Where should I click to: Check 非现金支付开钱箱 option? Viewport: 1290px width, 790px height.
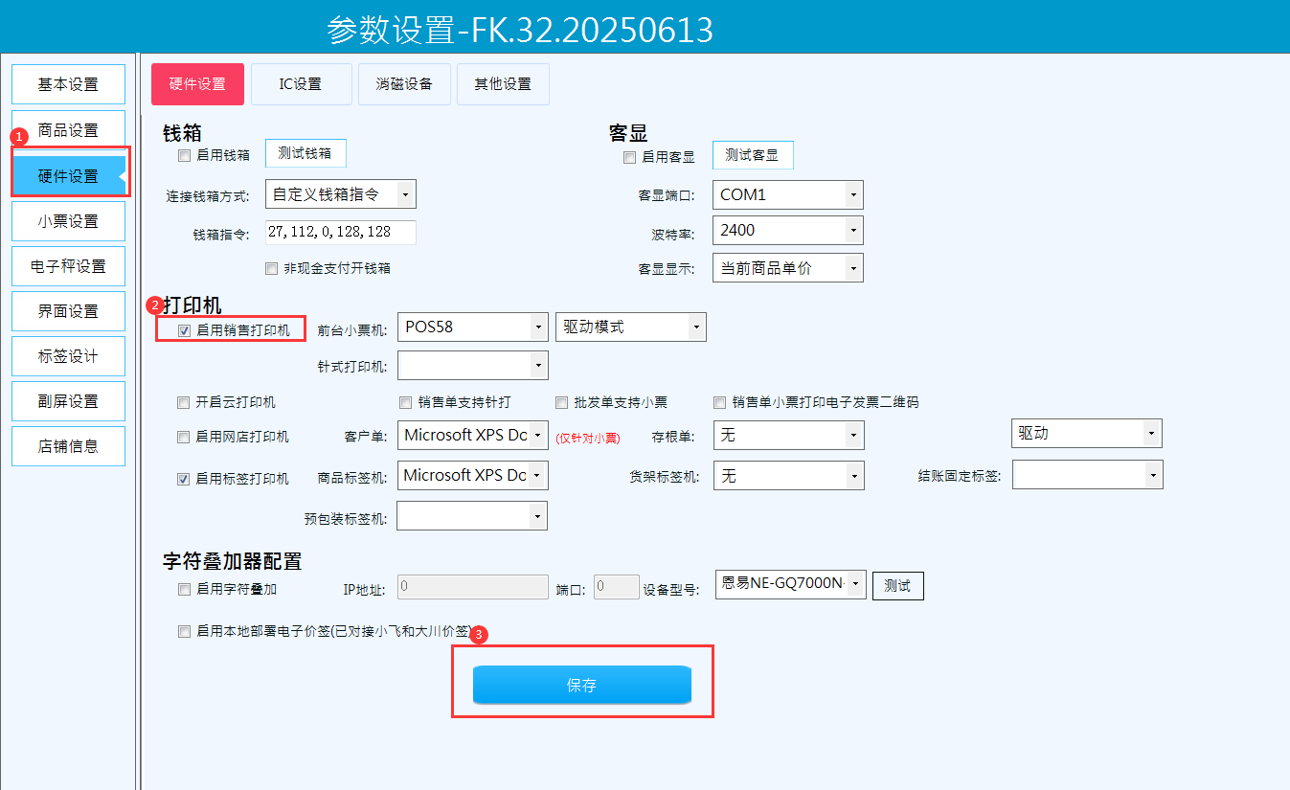pos(272,268)
